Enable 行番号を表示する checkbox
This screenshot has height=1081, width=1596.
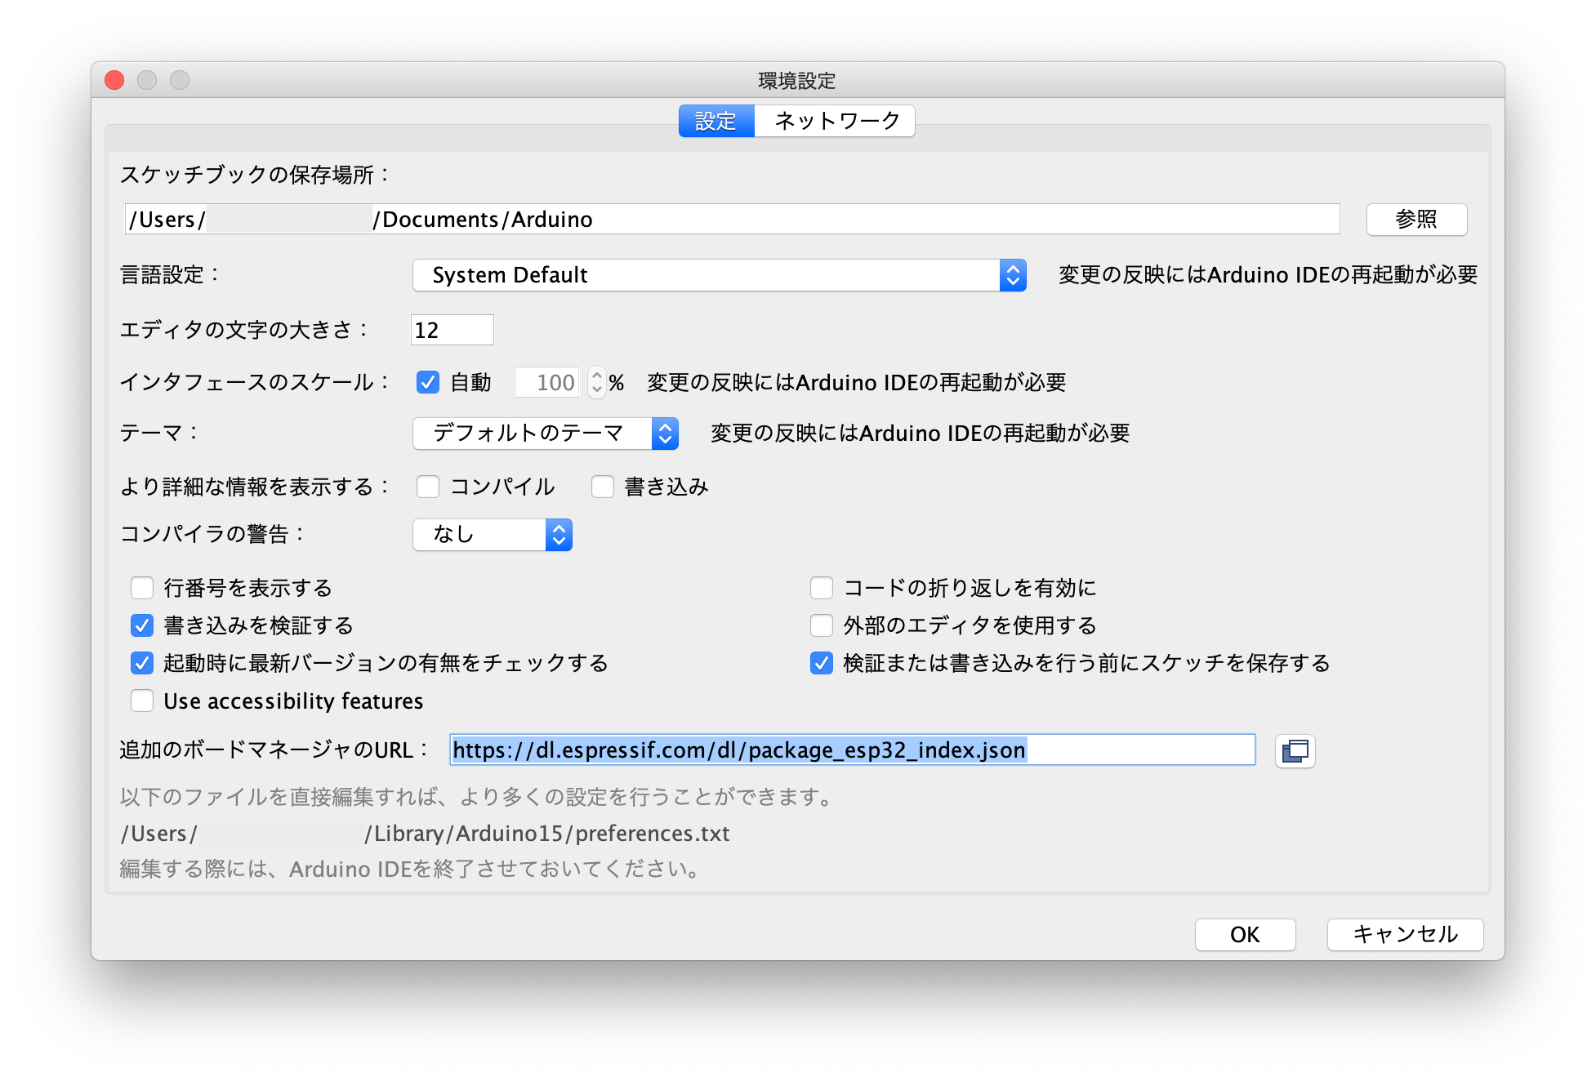coord(142,588)
